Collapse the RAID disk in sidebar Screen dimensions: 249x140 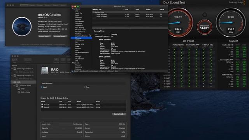pyautogui.click(x=12, y=82)
